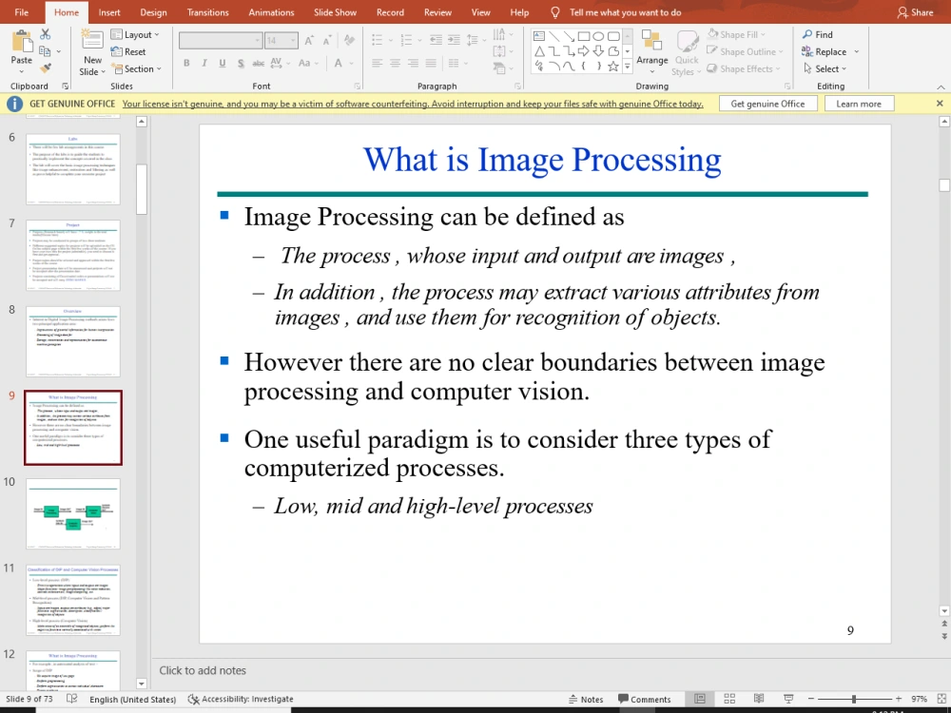Open the Shape Outline dropdown
Viewport: 951px width, 713px height.
coord(745,52)
